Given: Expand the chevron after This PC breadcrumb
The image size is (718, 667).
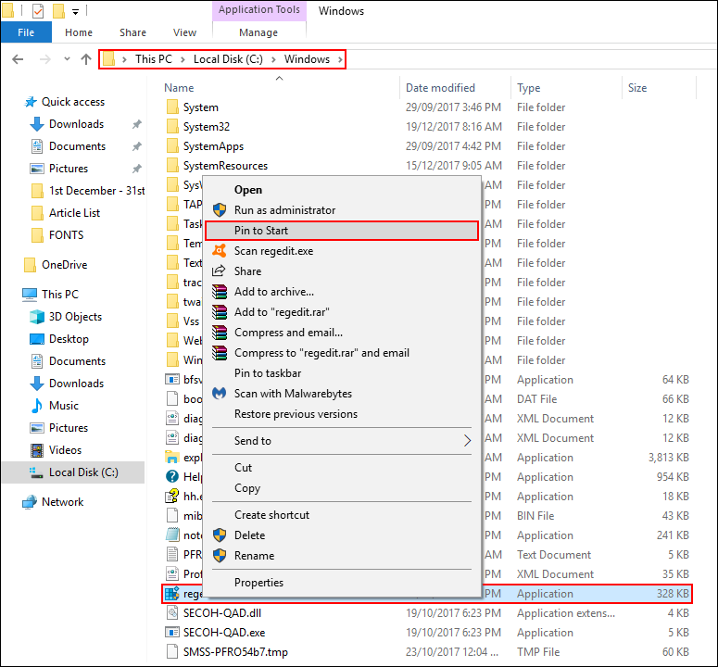Looking at the screenshot, I should [x=183, y=59].
